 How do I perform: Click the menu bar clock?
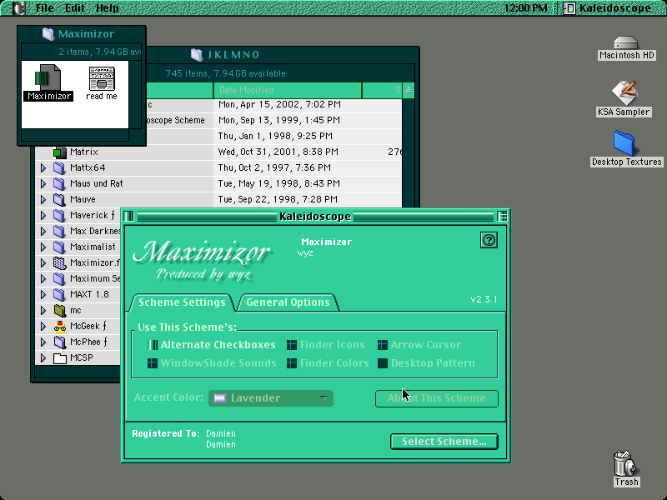526,8
